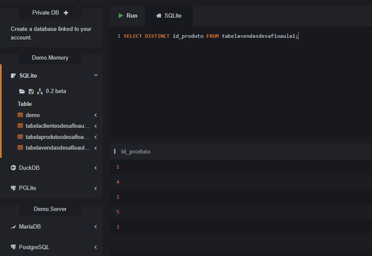Select the demo table entry

point(33,115)
